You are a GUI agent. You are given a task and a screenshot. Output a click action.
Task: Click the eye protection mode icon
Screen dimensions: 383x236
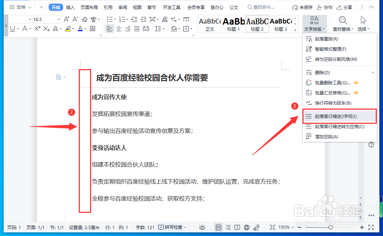202,227
